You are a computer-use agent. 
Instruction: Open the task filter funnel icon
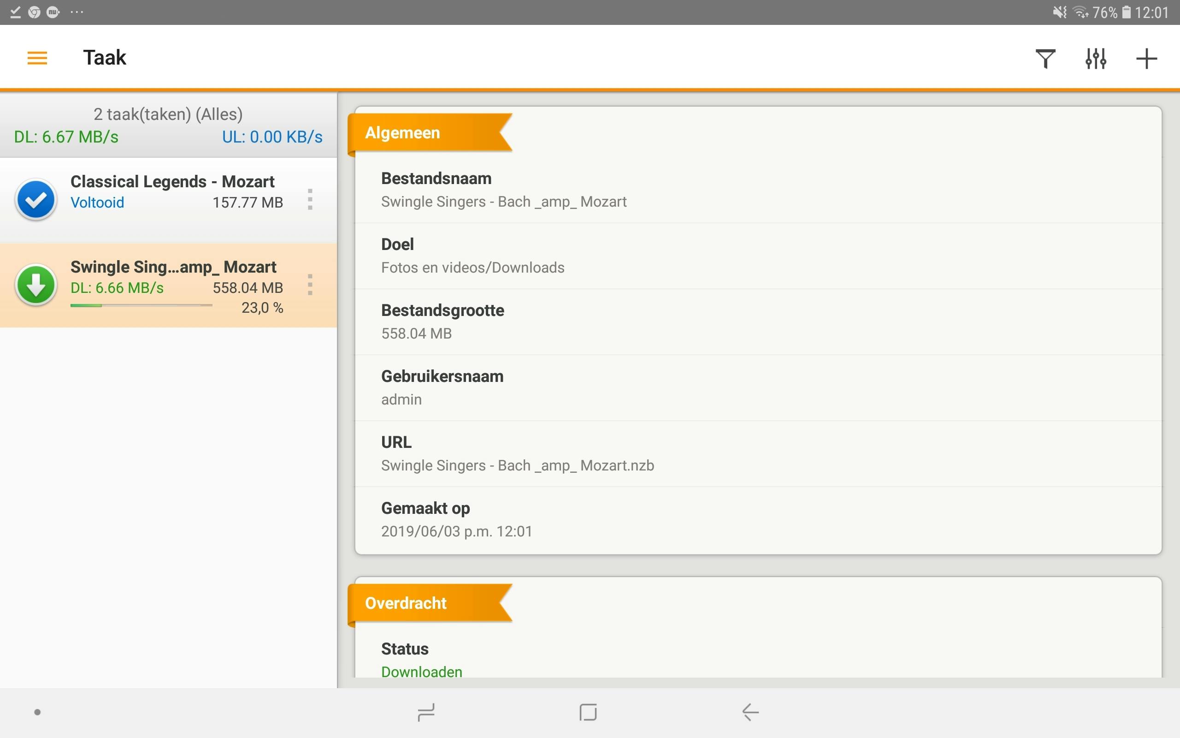[x=1045, y=59]
